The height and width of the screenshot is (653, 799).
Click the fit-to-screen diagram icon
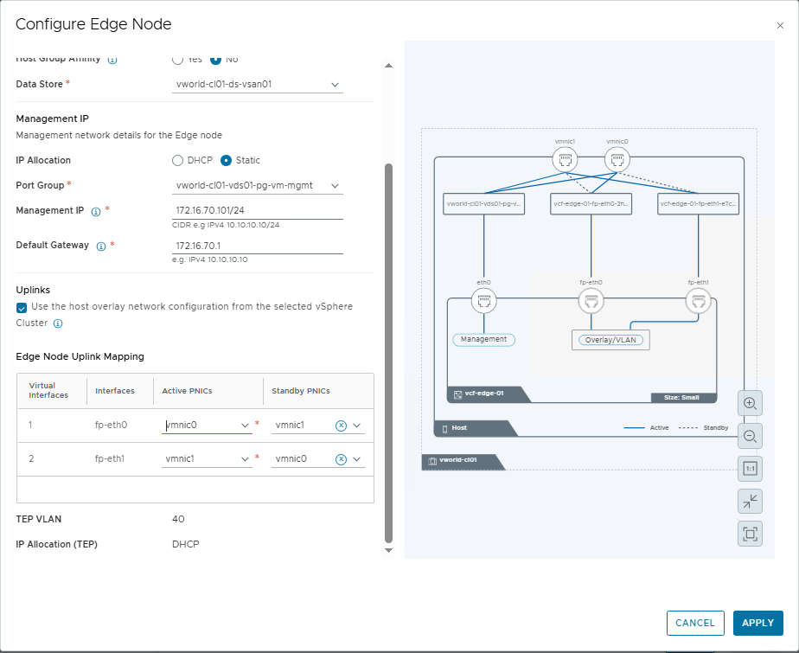750,534
